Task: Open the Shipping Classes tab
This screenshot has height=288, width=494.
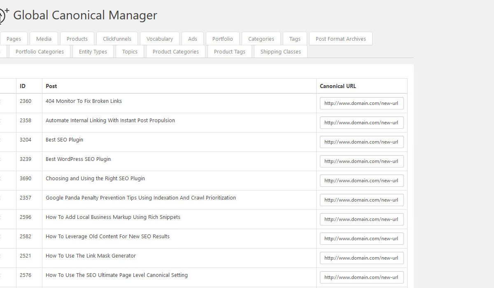Action: (280, 51)
